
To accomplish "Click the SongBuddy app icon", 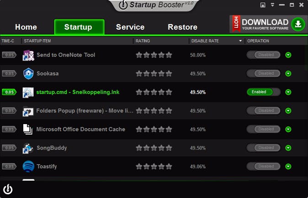I will click(28, 148).
